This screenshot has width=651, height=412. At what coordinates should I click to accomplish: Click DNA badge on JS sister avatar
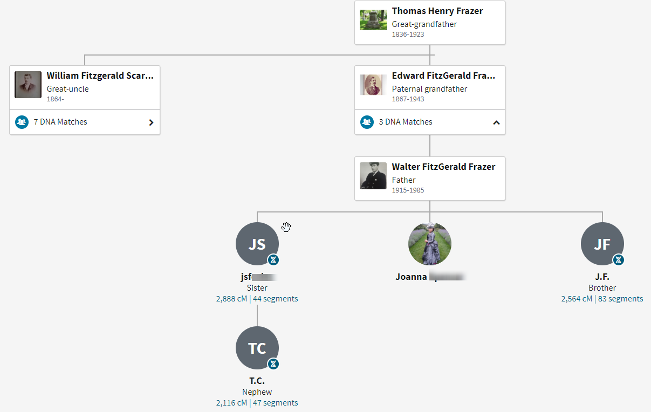coord(273,260)
